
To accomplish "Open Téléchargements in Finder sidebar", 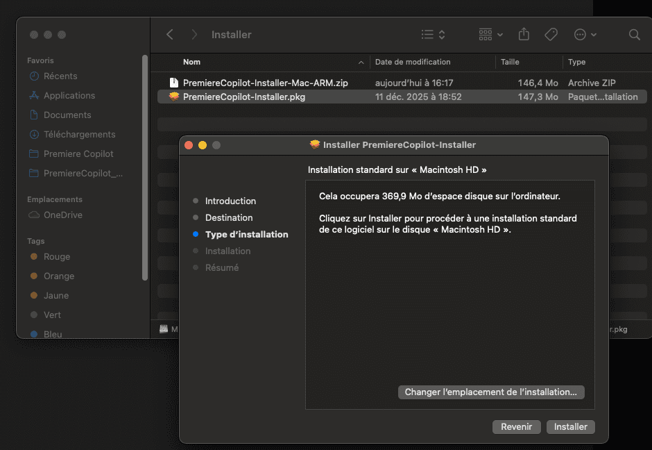I will tap(80, 135).
